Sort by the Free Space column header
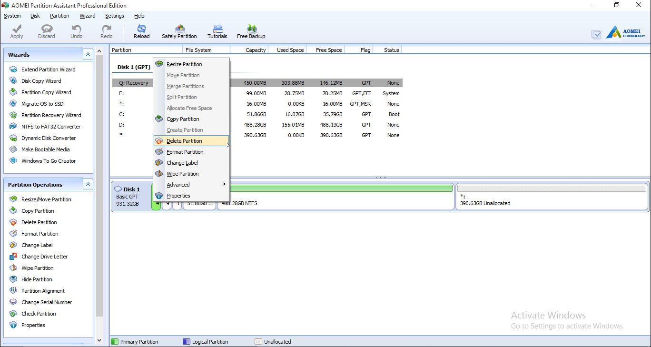Viewport: 651px width, 347px height. (x=325, y=50)
